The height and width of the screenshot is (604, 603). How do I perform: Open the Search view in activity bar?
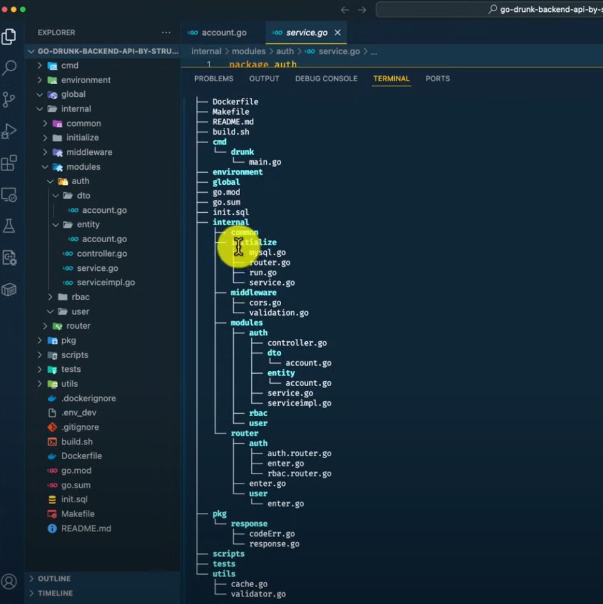point(9,68)
